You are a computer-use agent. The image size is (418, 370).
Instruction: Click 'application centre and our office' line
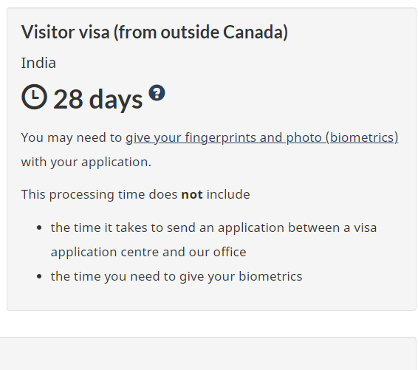point(148,252)
